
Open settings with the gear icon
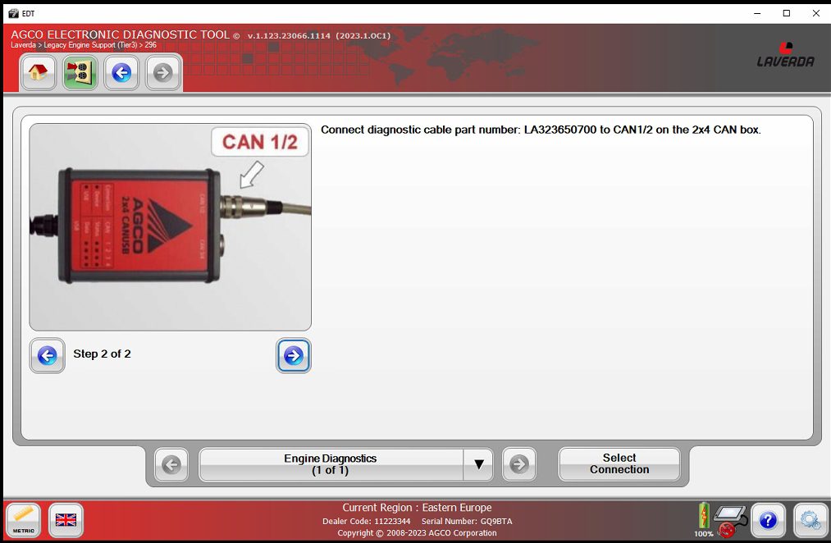tap(810, 520)
